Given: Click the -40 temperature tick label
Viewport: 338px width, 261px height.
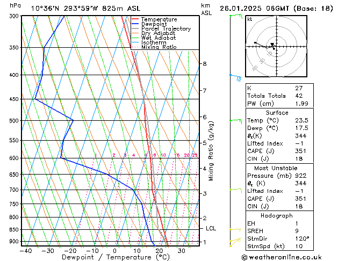Looking at the screenshot, I should click(x=26, y=251).
